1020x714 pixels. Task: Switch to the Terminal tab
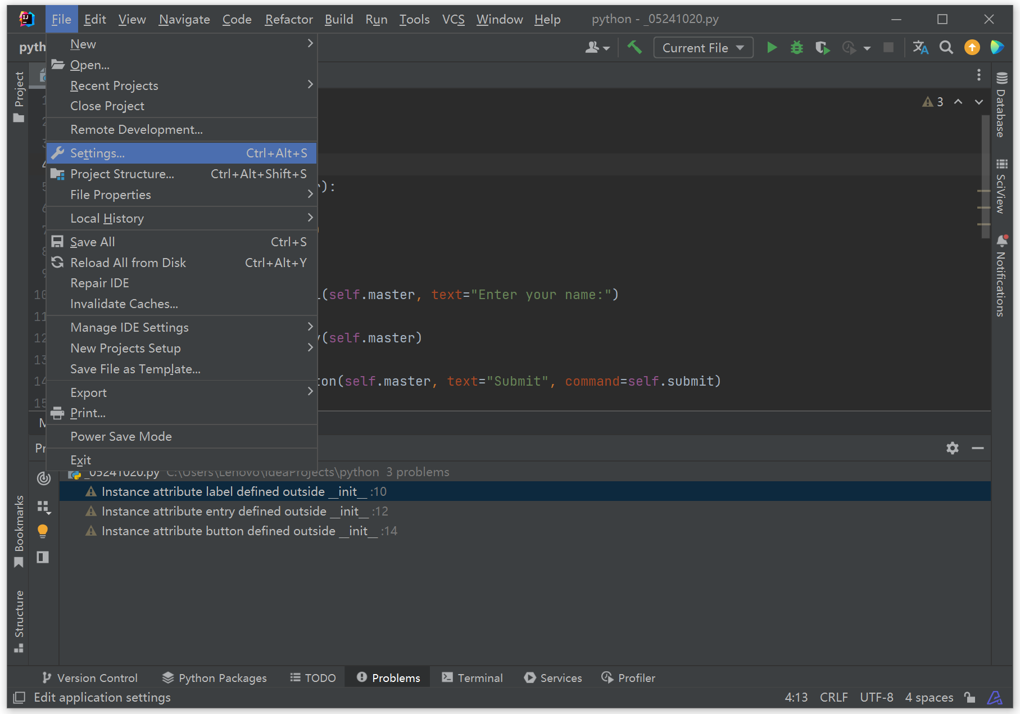click(472, 677)
